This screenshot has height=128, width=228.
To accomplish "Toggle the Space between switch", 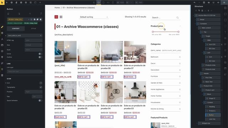I will click(40, 100).
